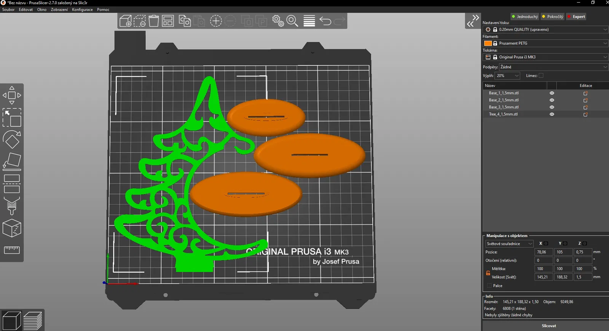Open the Original Prusa i3 MK3 printer dropdown
The width and height of the screenshot is (609, 331).
pos(545,57)
